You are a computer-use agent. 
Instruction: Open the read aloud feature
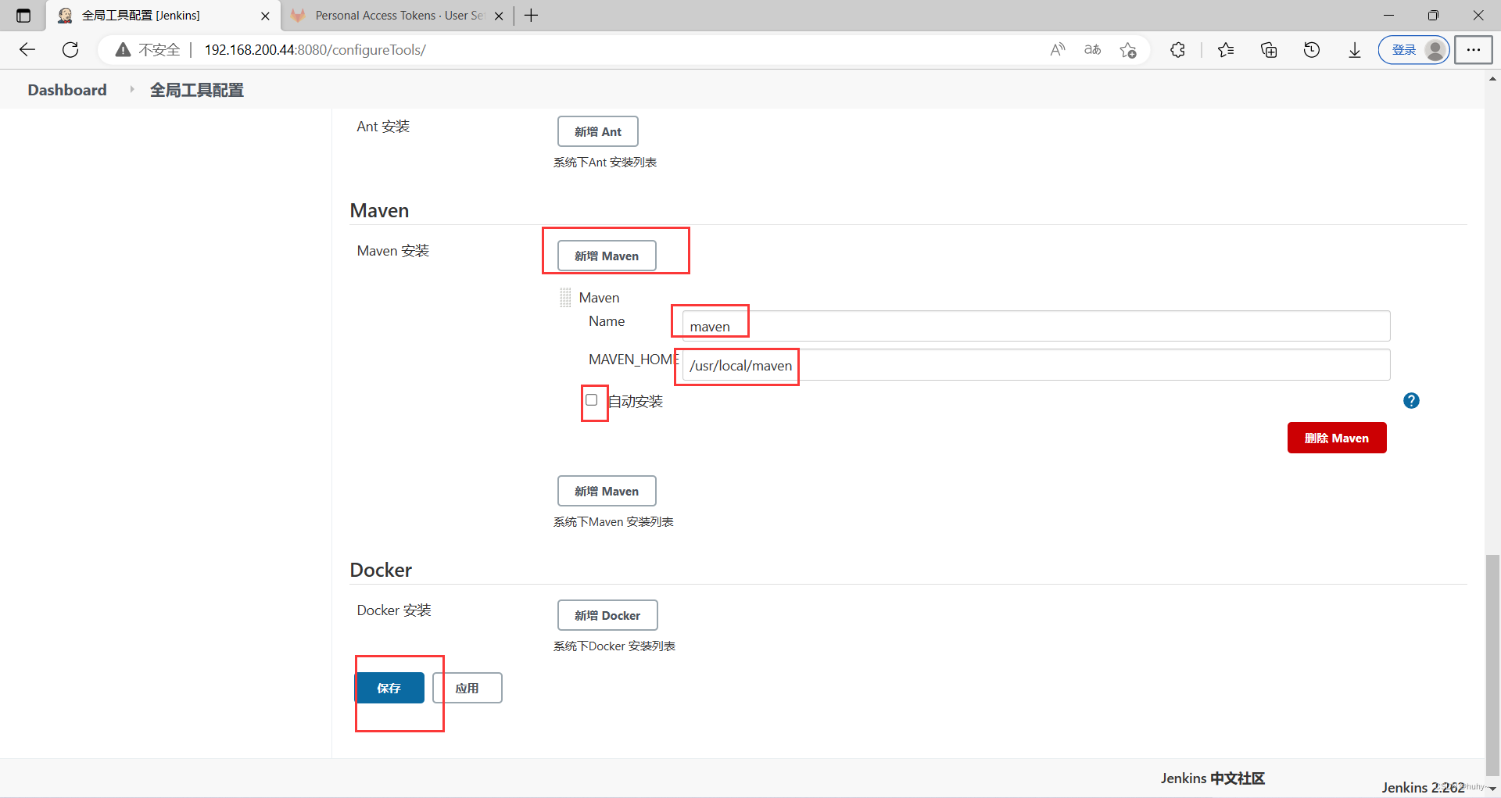coord(1057,50)
